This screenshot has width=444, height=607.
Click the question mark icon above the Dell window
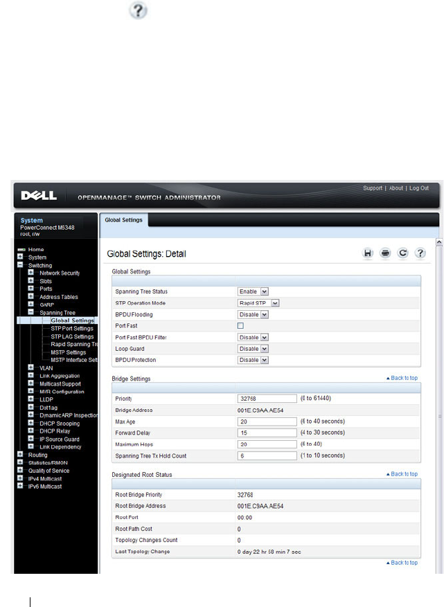click(139, 10)
